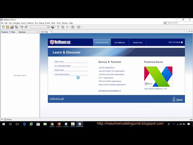Select the My NetBeans tab
The width and height of the screenshot is (193, 145).
point(120,42)
